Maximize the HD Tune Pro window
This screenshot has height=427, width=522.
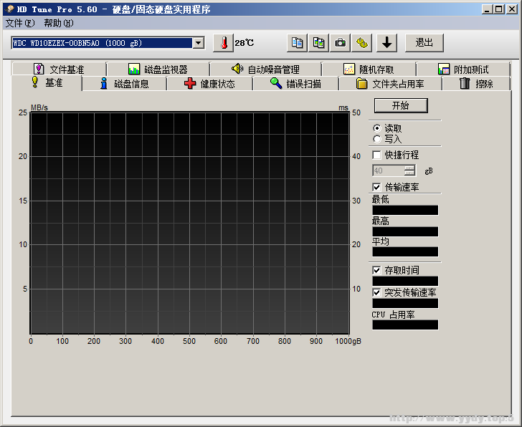[x=499, y=9]
